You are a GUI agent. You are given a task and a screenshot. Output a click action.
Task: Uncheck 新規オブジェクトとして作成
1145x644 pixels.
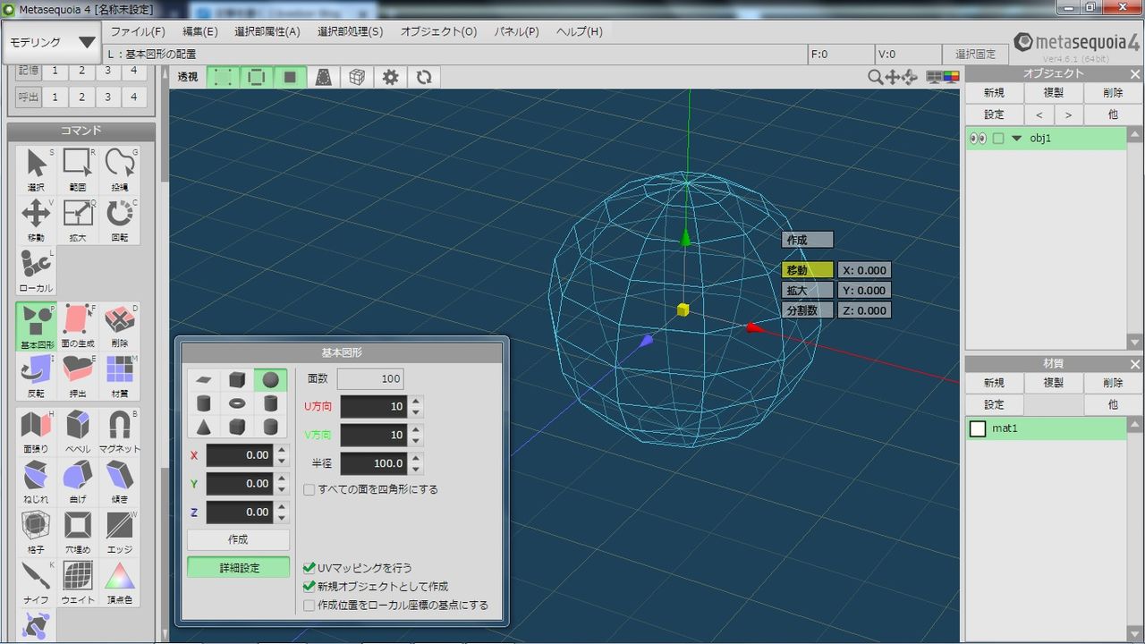(310, 587)
